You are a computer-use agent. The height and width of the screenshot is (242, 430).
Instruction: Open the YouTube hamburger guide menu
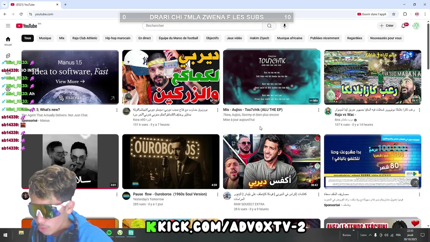(x=8, y=26)
